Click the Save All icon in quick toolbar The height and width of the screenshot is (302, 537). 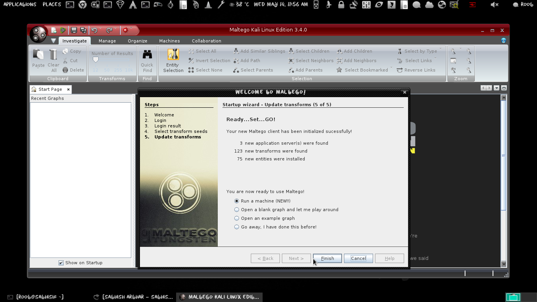click(x=83, y=30)
